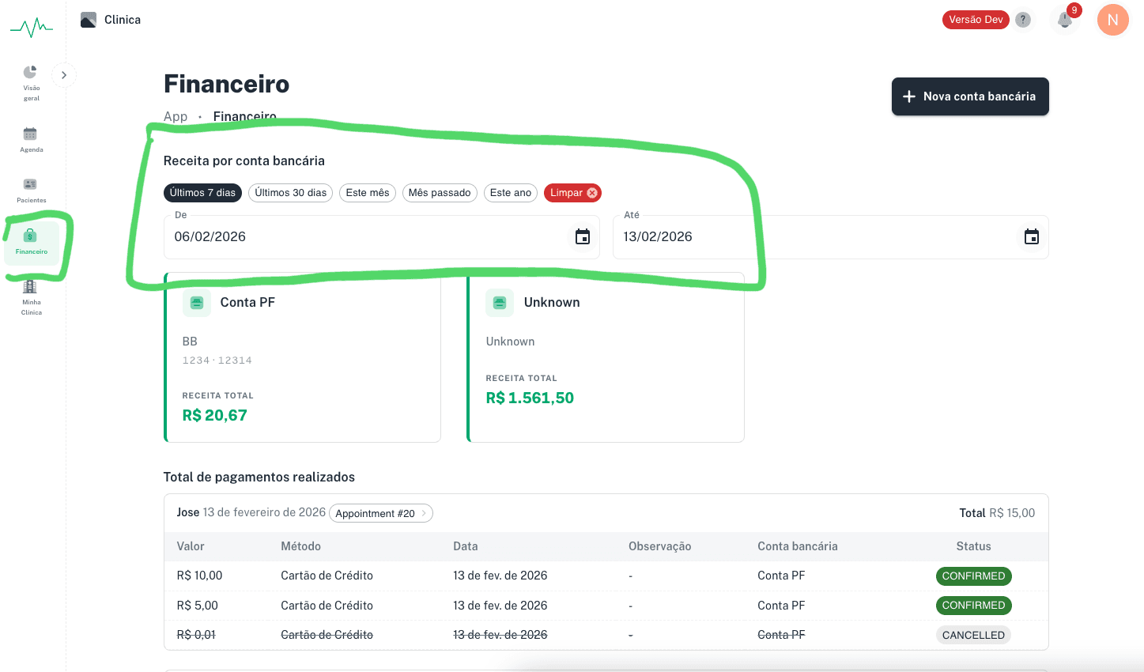Viewport: 1144px width, 672px height.
Task: Open notifications bell icon
Action: 1065,20
